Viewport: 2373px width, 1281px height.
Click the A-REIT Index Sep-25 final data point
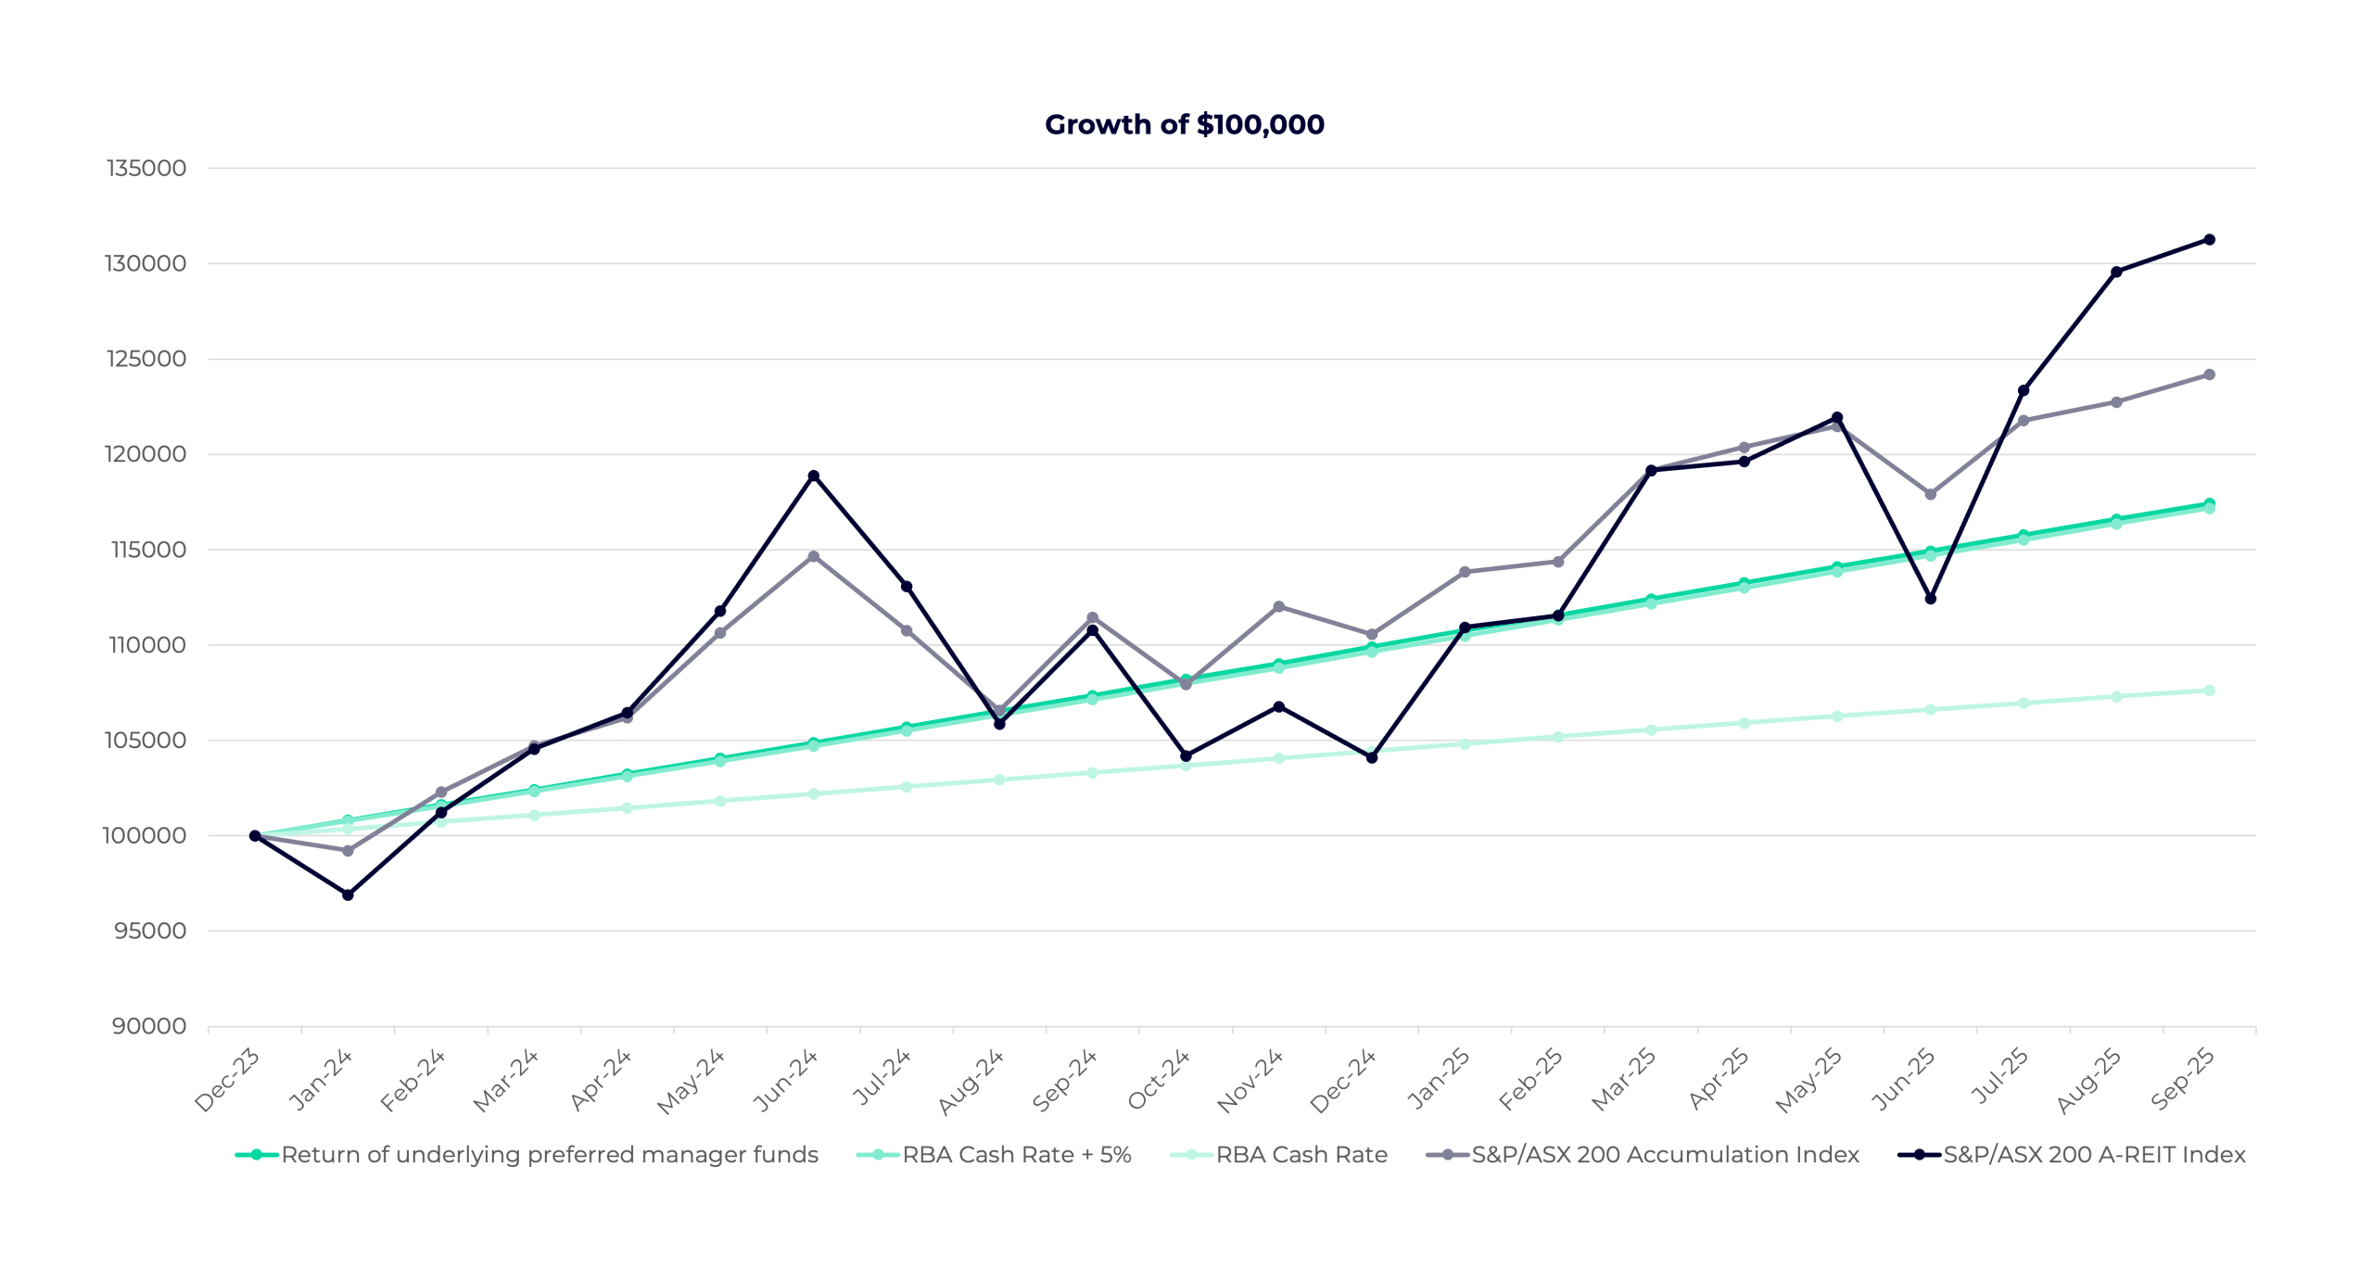point(2209,240)
